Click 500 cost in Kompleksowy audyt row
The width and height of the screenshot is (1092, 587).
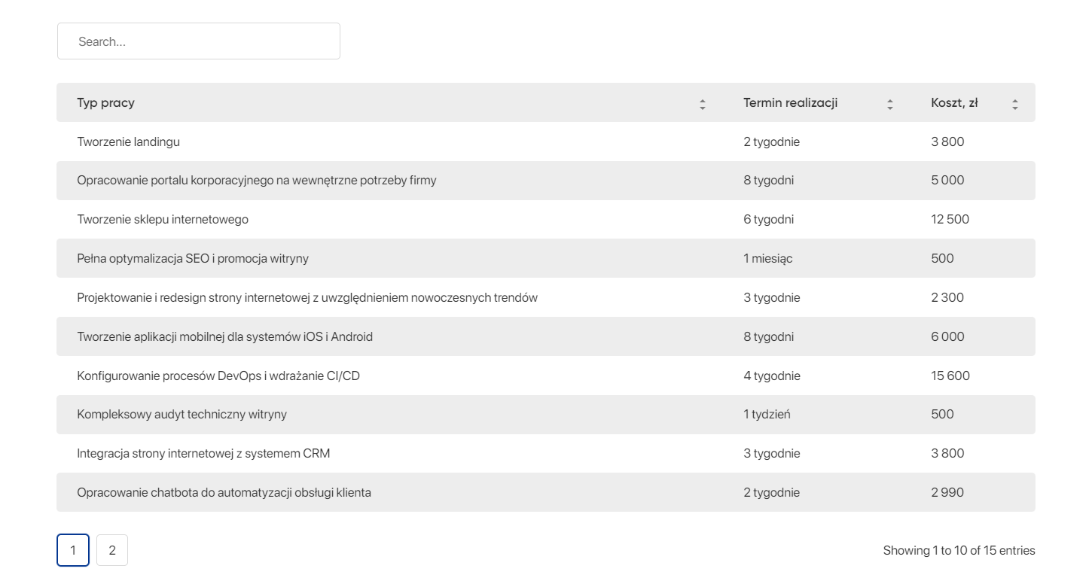[x=942, y=415]
